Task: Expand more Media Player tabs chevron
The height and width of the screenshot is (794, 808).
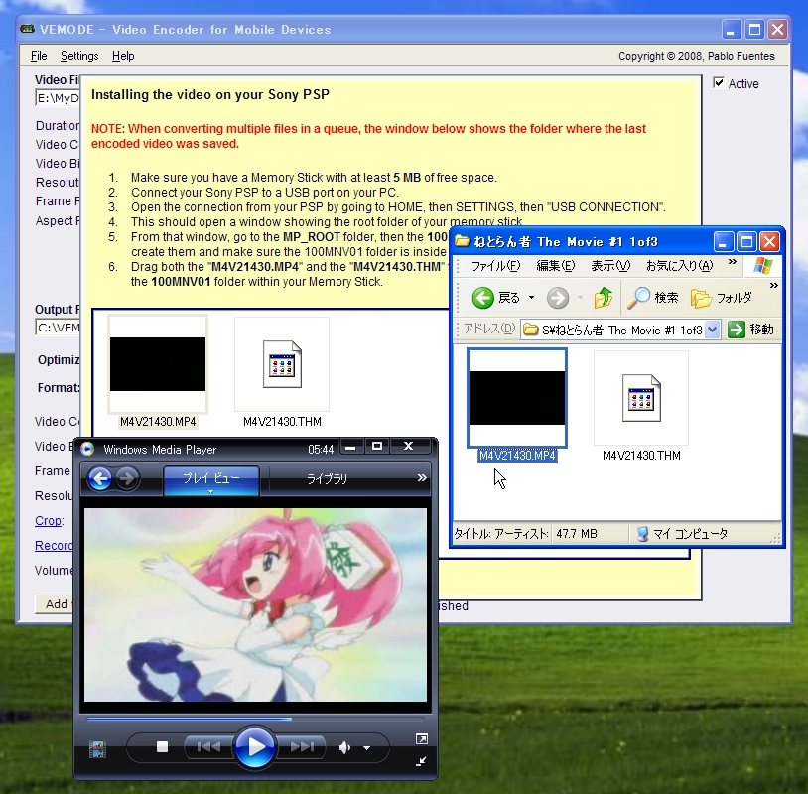Action: click(422, 478)
